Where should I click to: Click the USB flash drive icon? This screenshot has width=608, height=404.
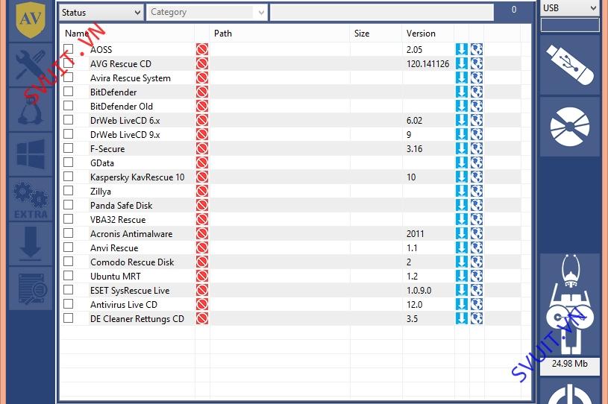pos(570,65)
